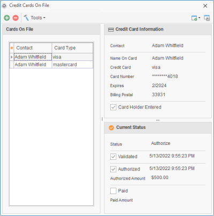Expand the layout icon dropdown arrow
The image size is (214, 216).
click(x=200, y=18)
